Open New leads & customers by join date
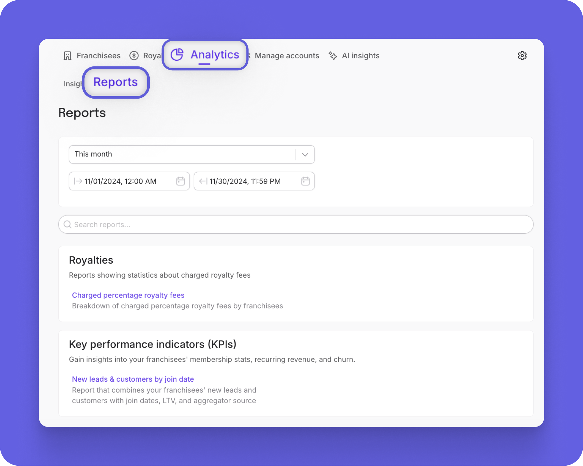 [133, 379]
